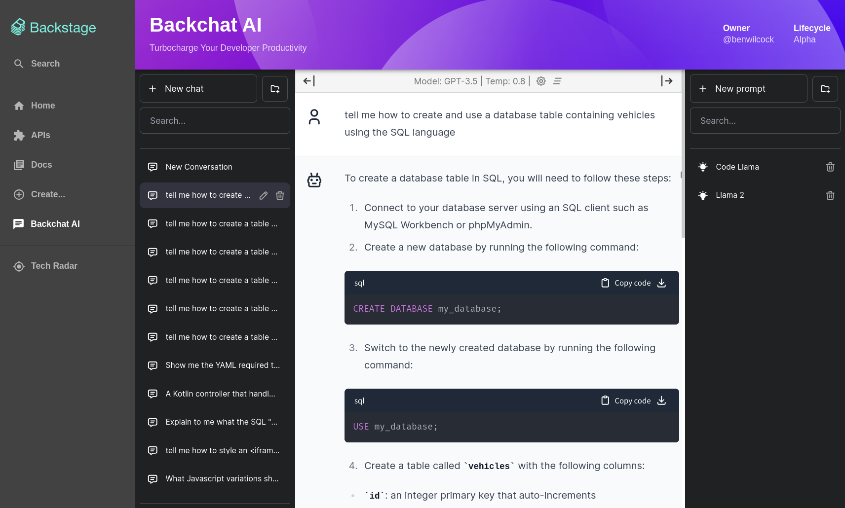Open Explain to me what the SQL conversation
This screenshot has height=508, width=845.
pyautogui.click(x=215, y=422)
